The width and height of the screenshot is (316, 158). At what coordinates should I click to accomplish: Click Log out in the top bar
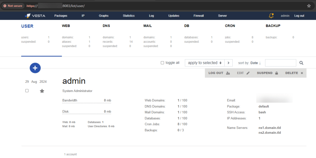pos(299,16)
